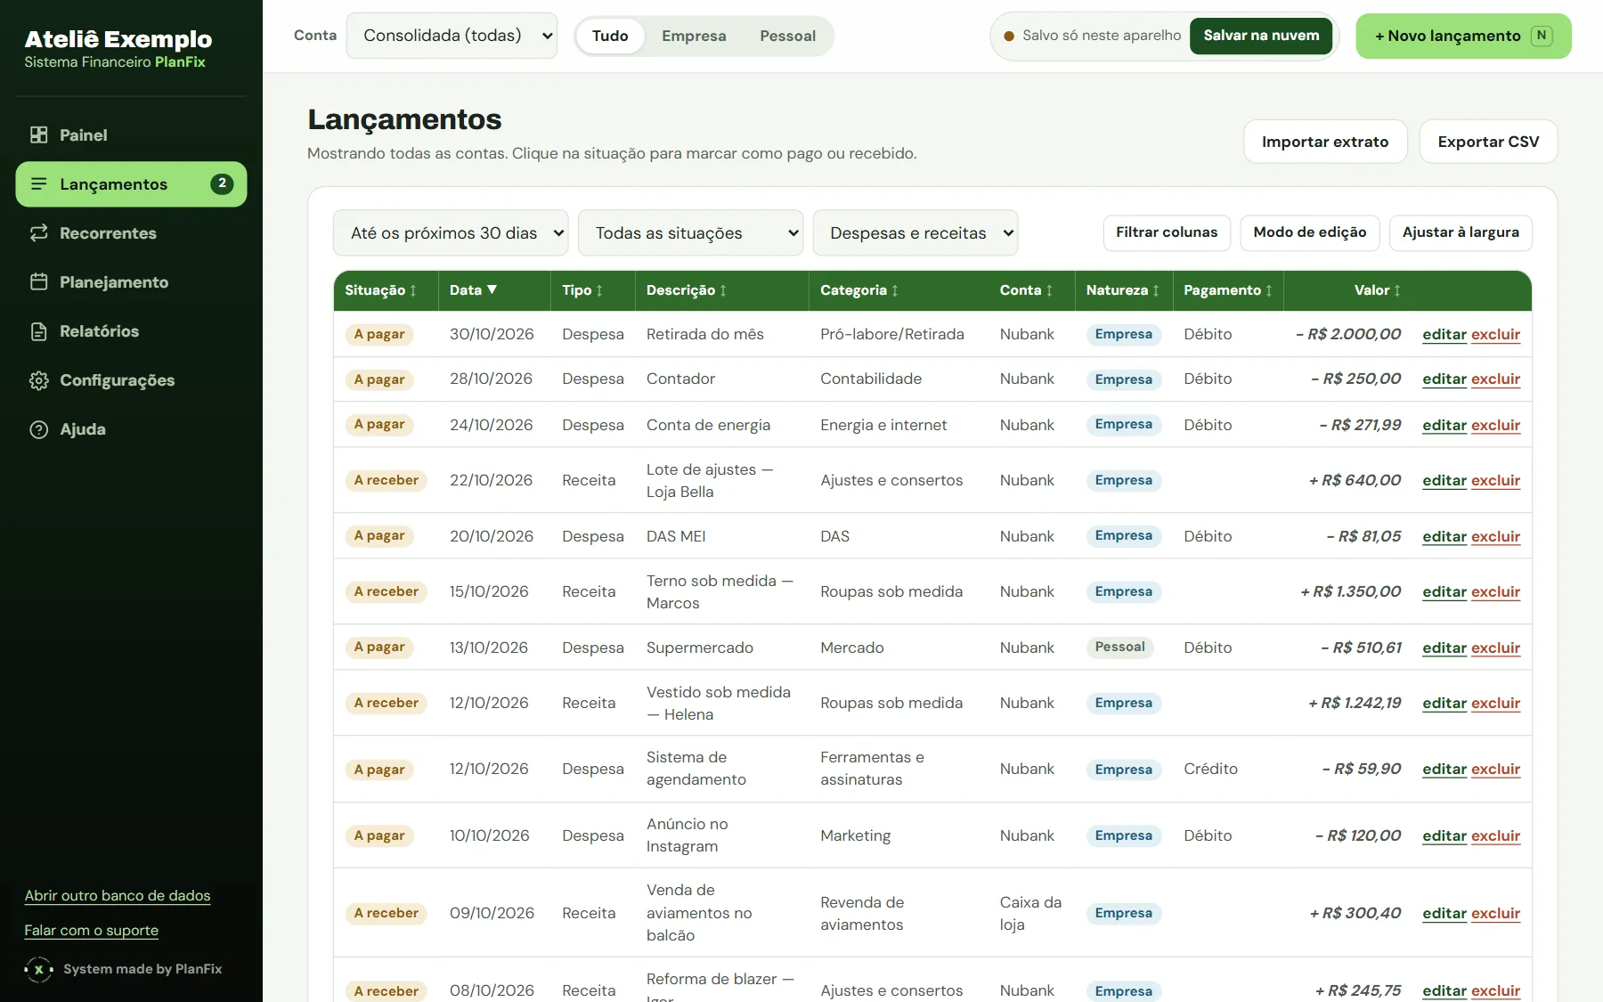
Task: Click the Ajuda question mark icon
Action: coord(38,429)
